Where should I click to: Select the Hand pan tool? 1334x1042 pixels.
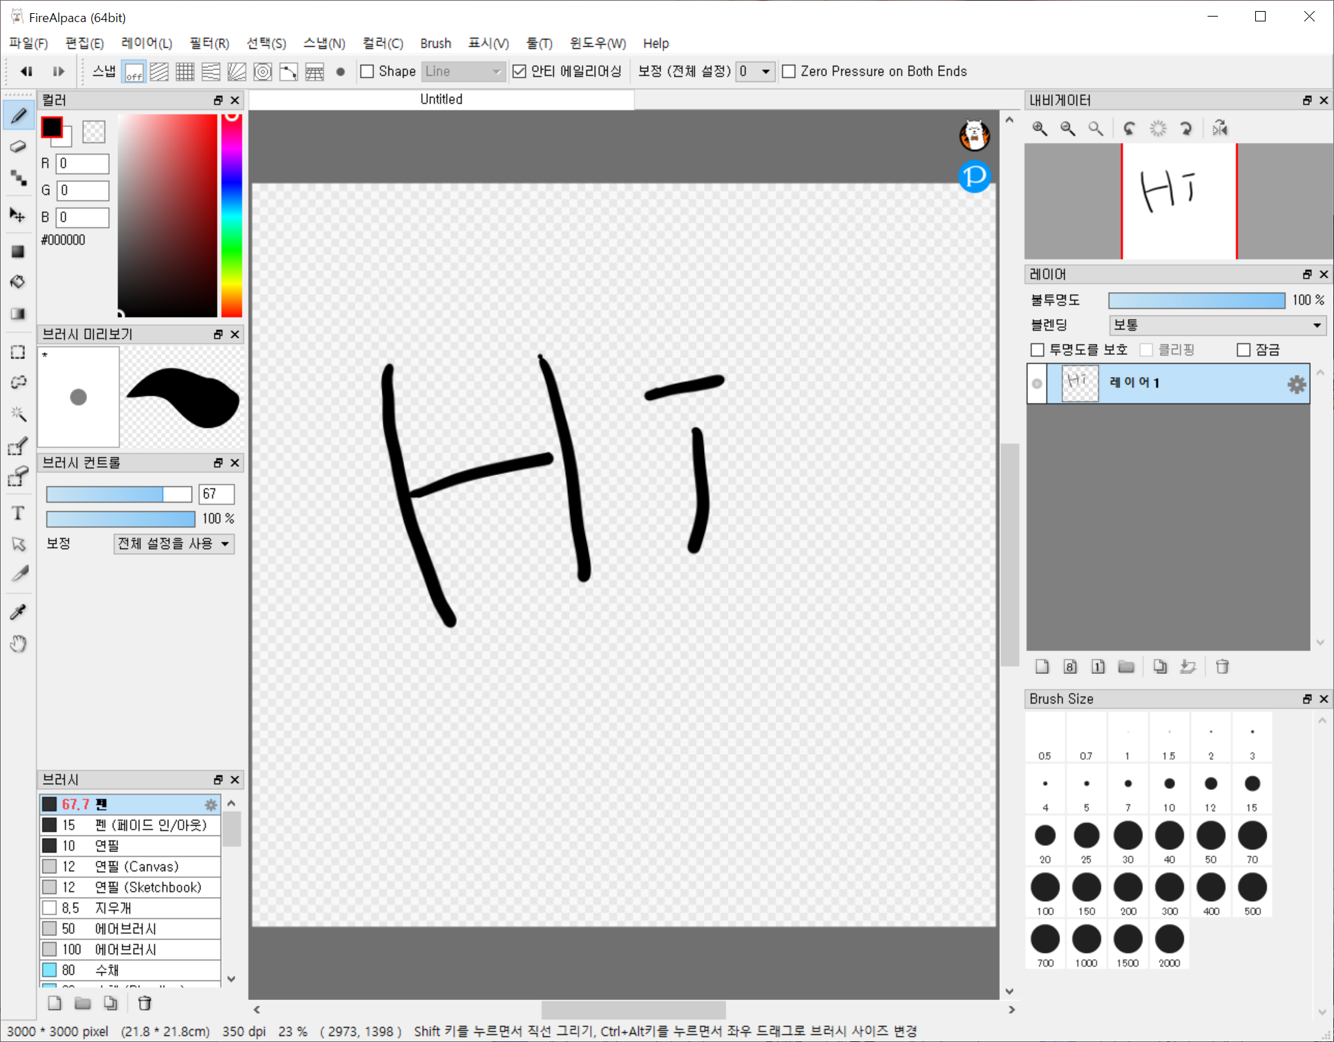[19, 644]
